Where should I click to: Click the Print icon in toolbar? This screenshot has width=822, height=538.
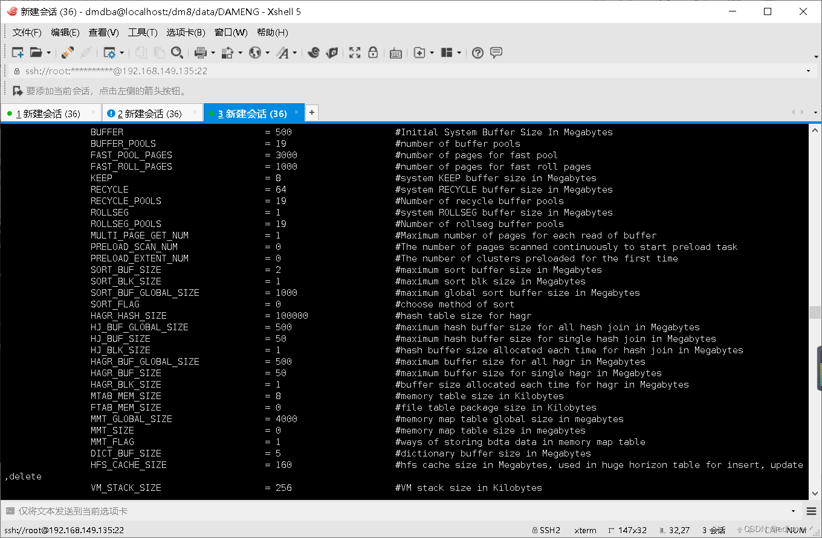201,53
